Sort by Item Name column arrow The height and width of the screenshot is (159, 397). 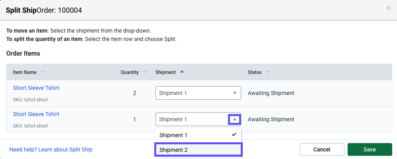(x=43, y=72)
